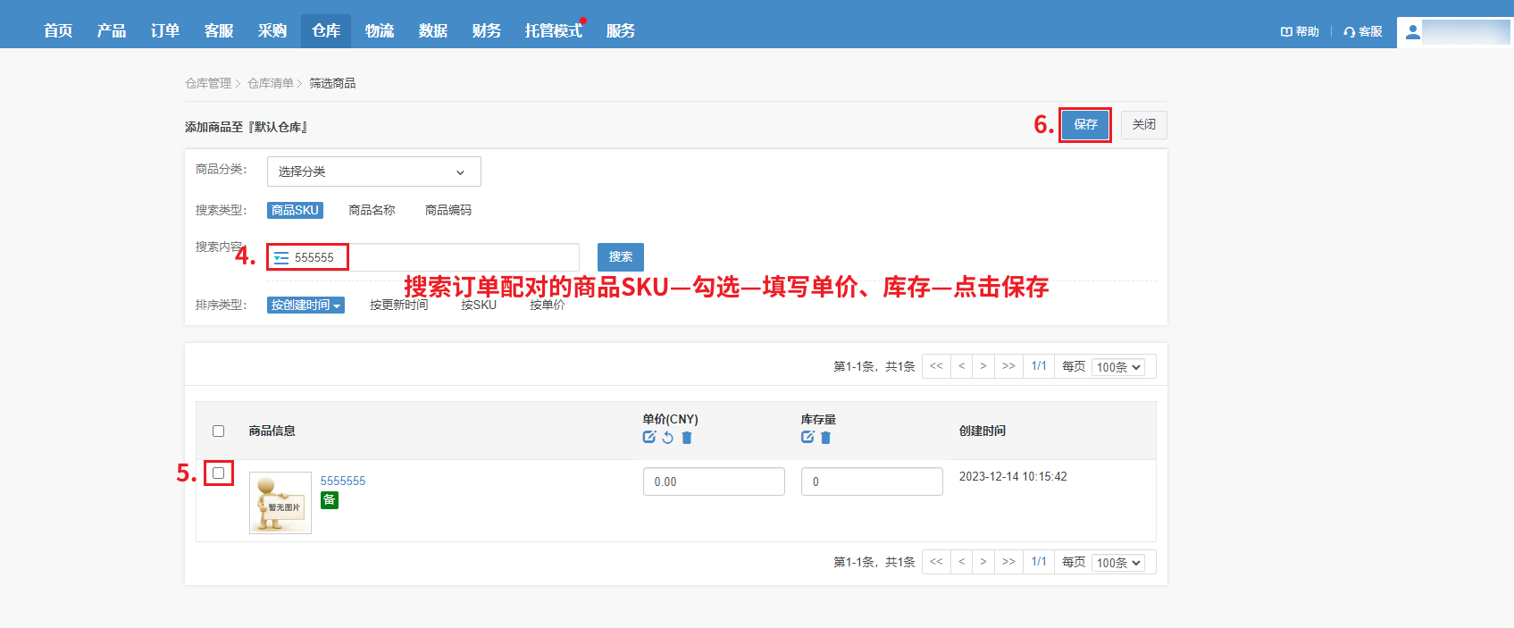Go to next page via top > button

983,366
